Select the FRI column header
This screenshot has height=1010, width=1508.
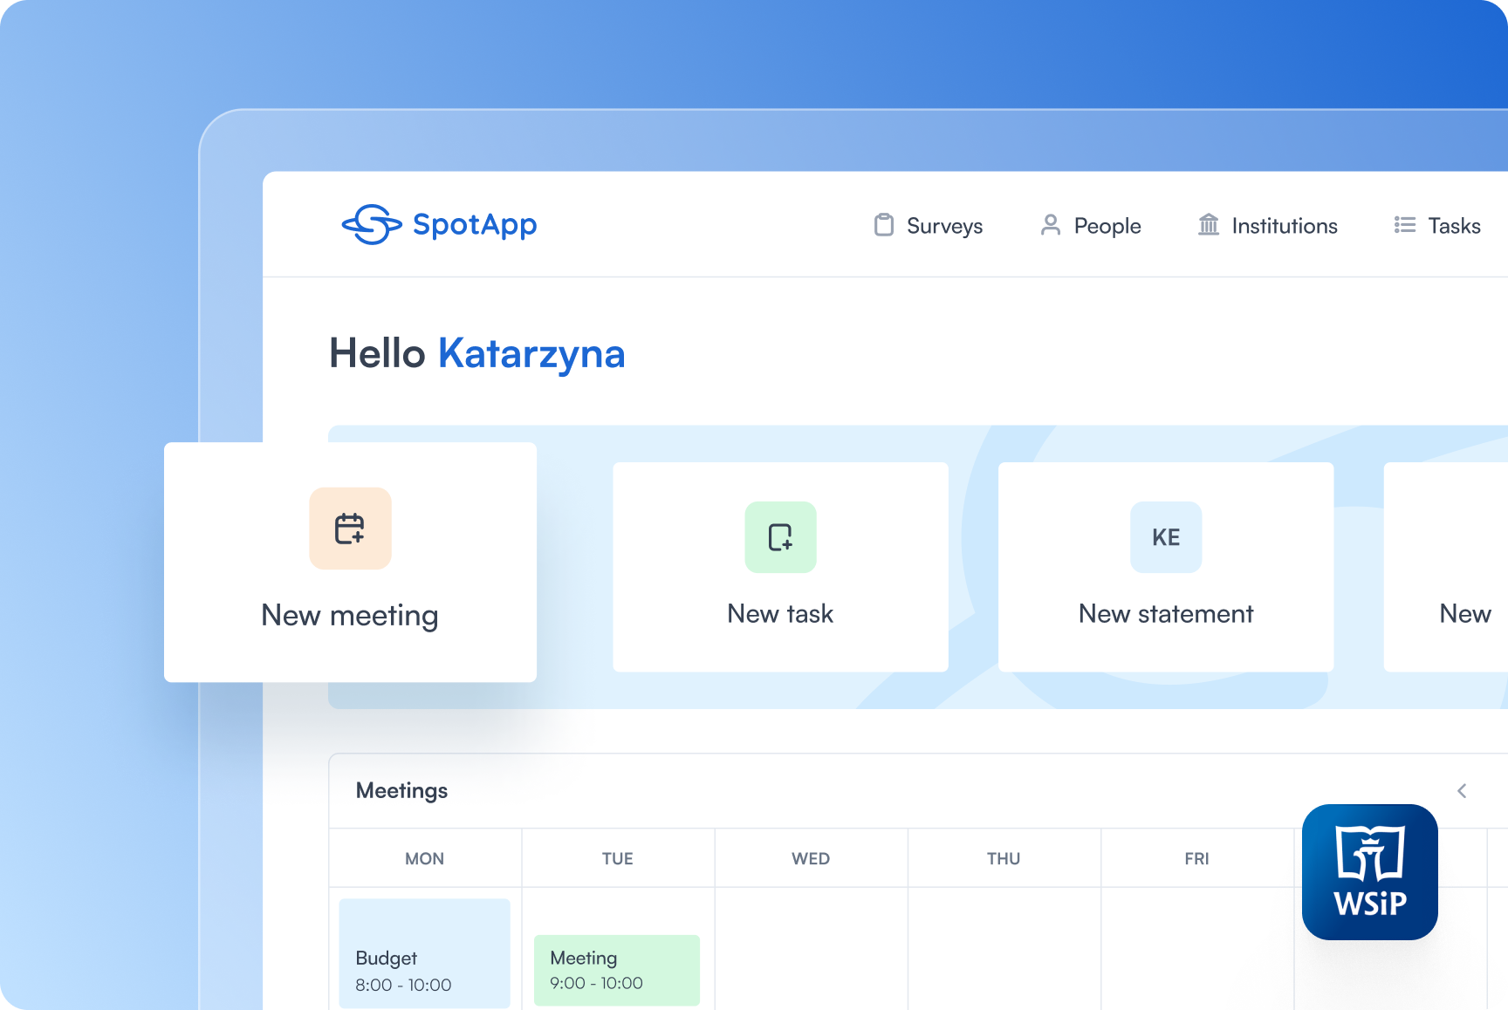pyautogui.click(x=1197, y=858)
